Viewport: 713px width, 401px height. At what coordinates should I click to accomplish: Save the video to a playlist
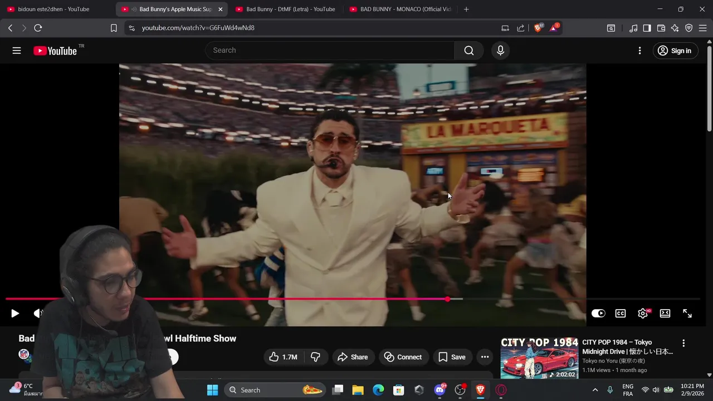pyautogui.click(x=452, y=357)
